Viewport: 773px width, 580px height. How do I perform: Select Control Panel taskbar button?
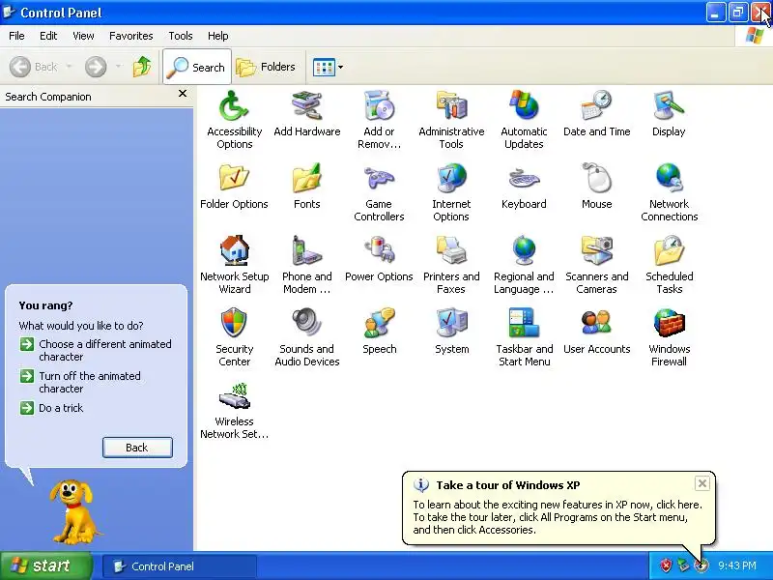click(180, 566)
